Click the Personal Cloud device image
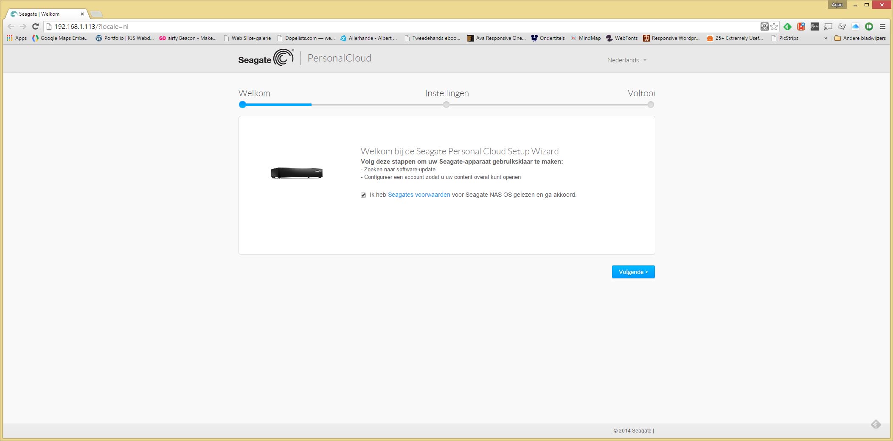The image size is (893, 441). pos(297,173)
